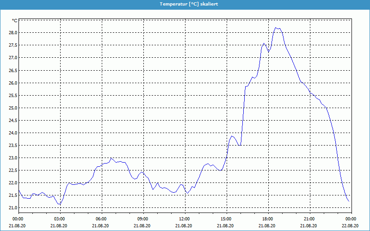Click the highest peak of the temperature curve

pyautogui.click(x=276, y=28)
